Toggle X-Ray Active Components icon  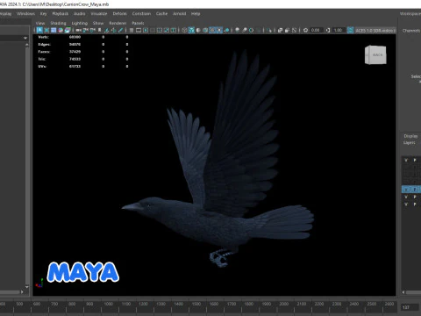tap(287, 30)
